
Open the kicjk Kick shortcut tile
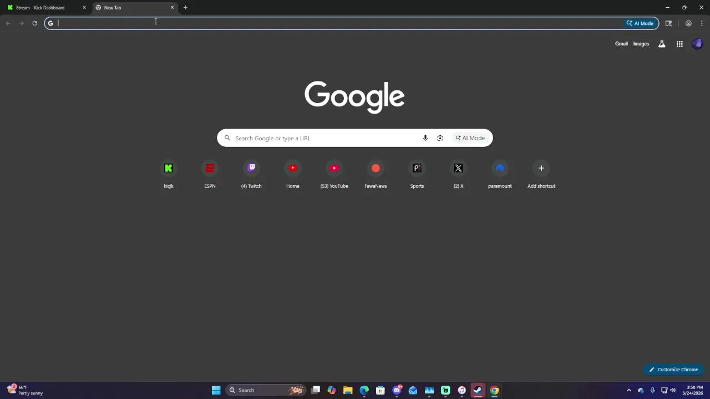click(x=169, y=175)
